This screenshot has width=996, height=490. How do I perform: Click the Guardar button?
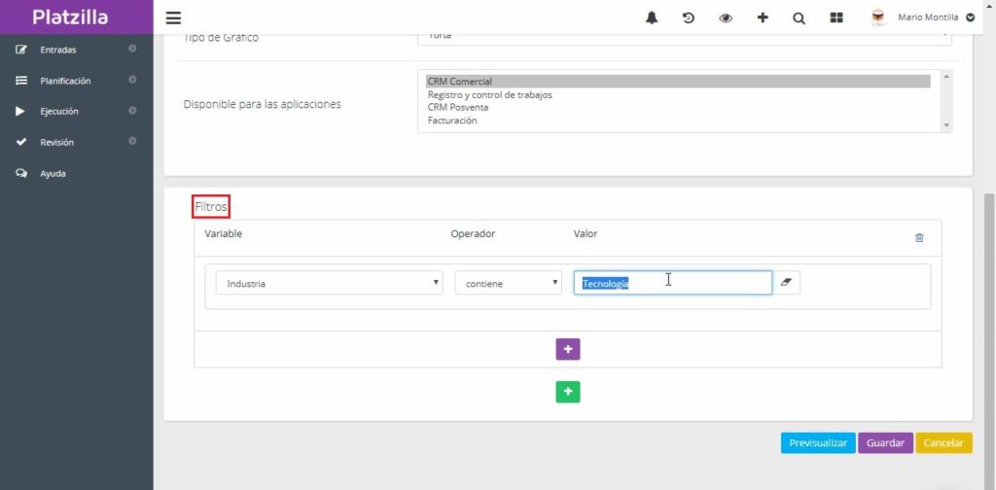coord(885,443)
